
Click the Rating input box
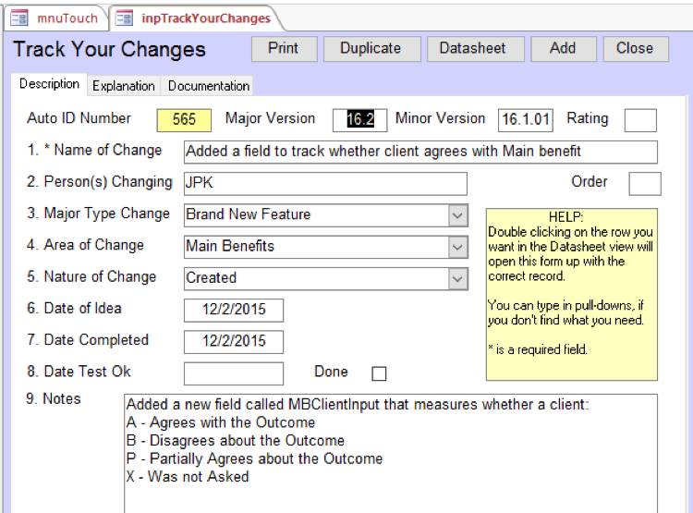pos(640,120)
